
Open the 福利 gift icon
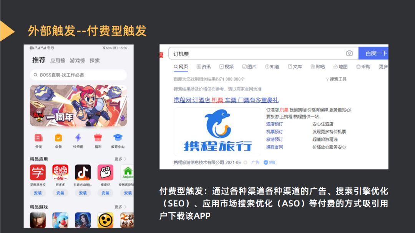click(98, 138)
